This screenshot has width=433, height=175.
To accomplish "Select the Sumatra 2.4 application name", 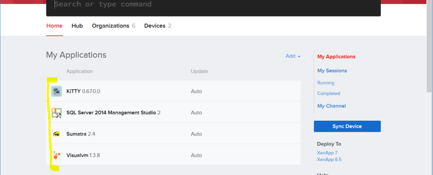I will coord(81,134).
